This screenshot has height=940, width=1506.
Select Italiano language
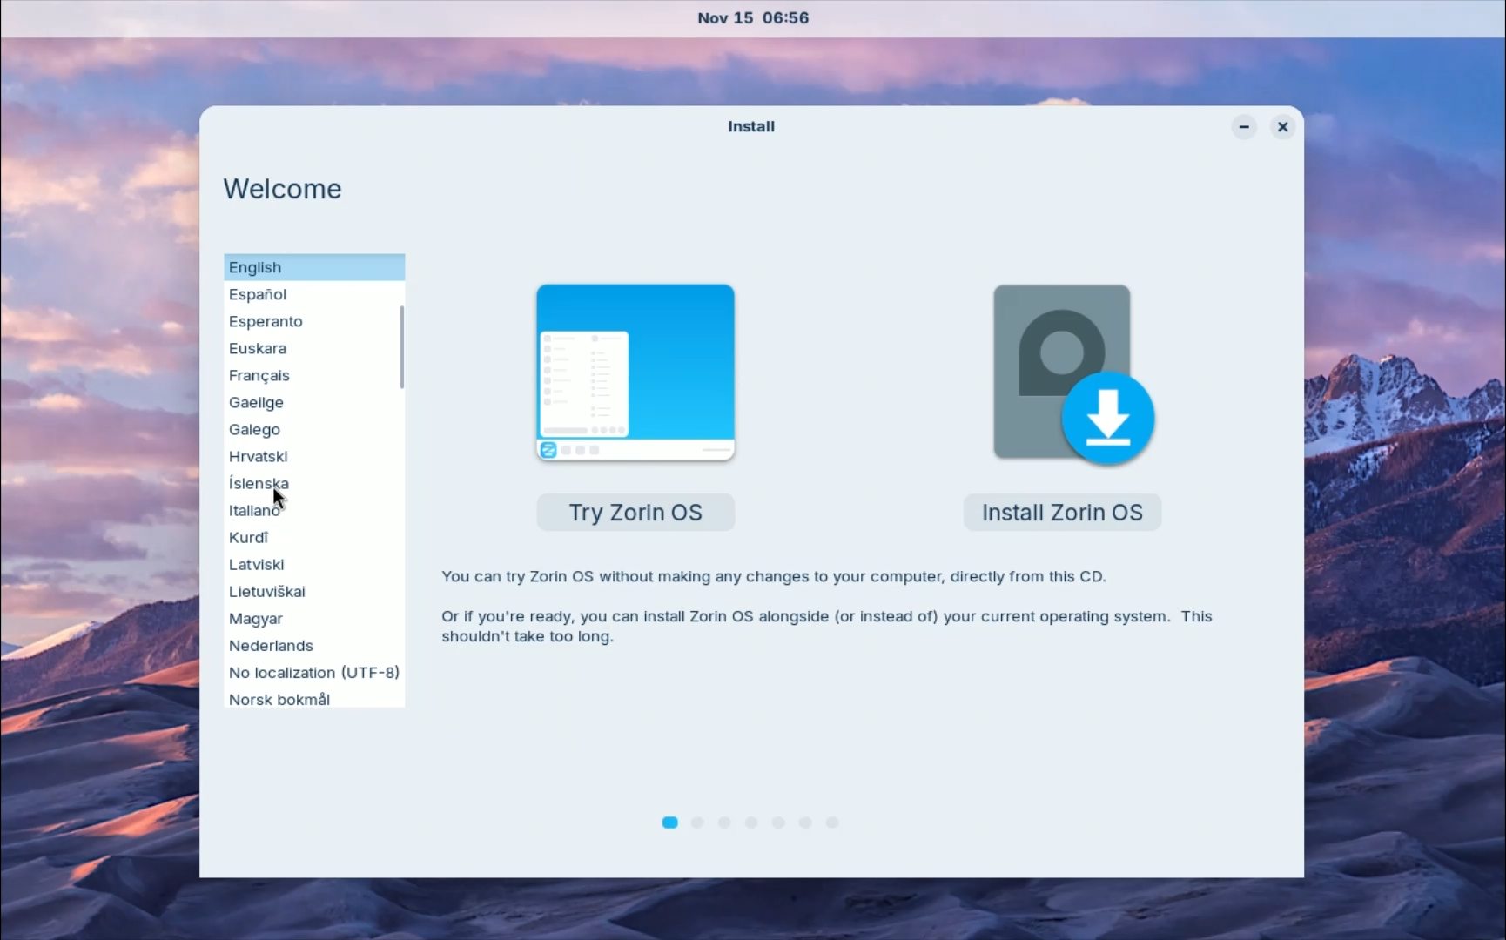[253, 511]
